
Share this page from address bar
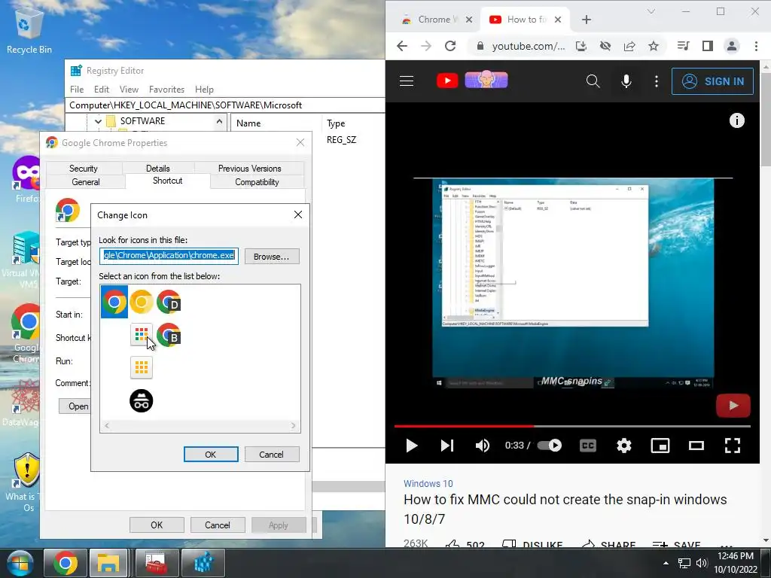coord(629,46)
